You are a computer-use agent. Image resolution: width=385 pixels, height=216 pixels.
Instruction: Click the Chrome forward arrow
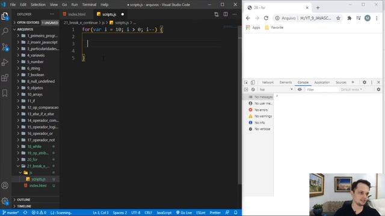pyautogui.click(x=257, y=18)
